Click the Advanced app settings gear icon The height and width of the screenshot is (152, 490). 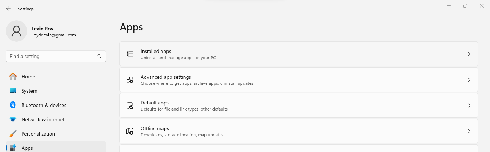click(130, 80)
